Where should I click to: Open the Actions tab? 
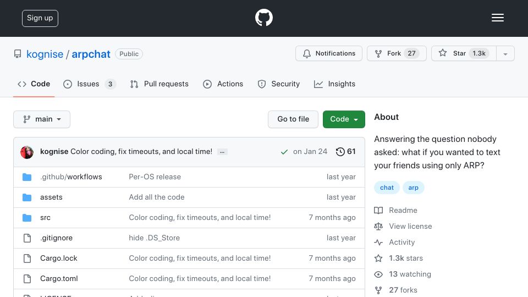click(x=223, y=84)
